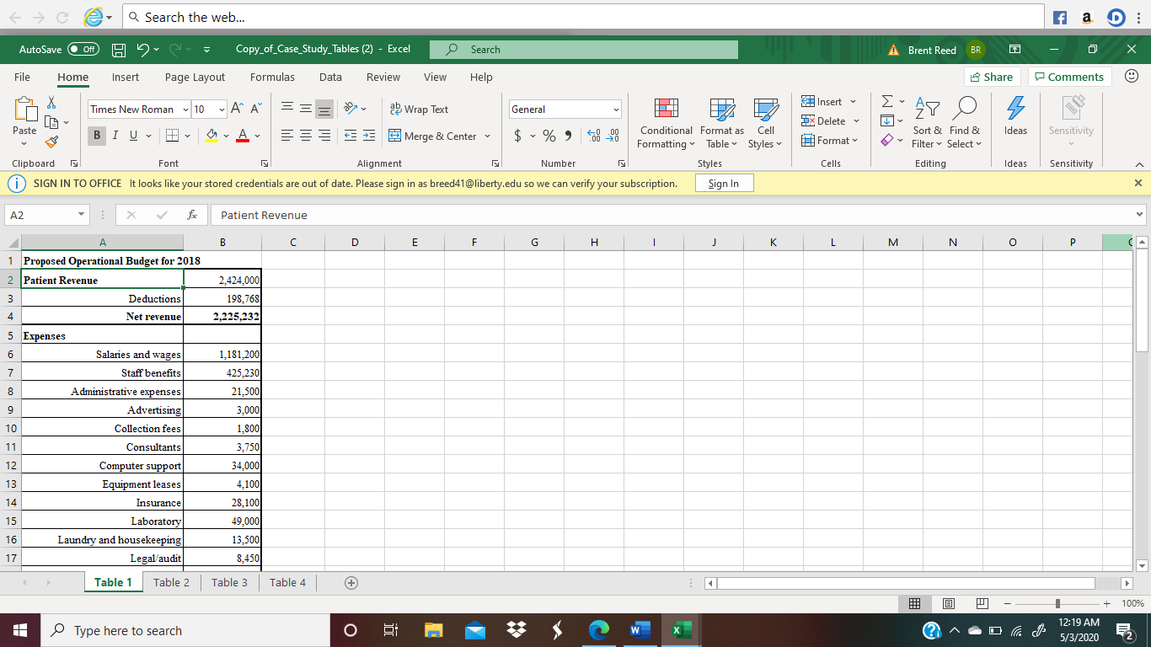Toggle Align Right
Viewport: 1151px width, 647px height.
324,136
